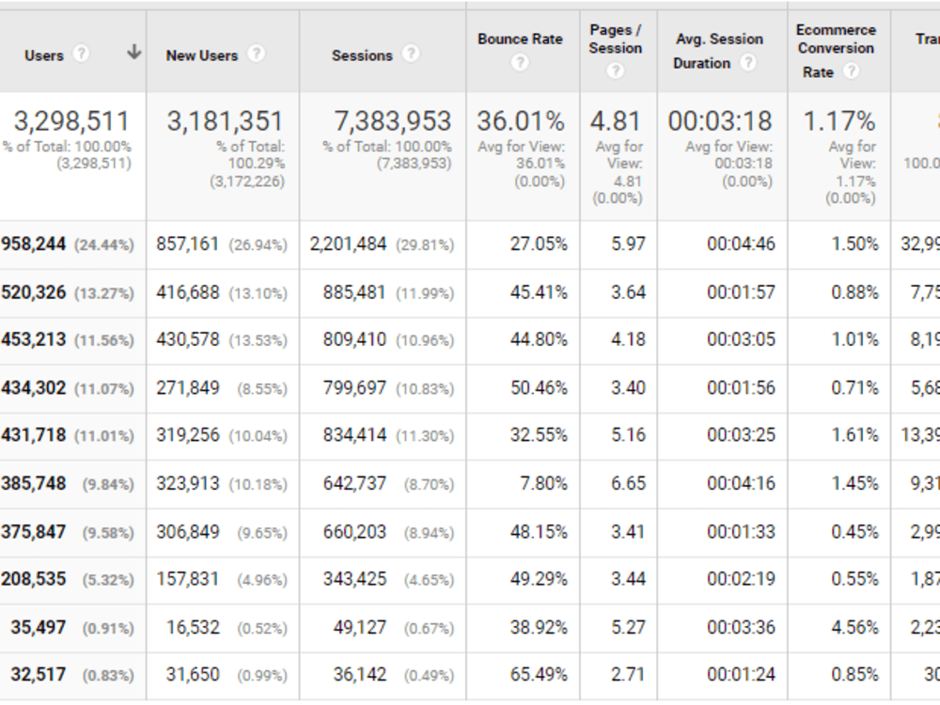The width and height of the screenshot is (940, 705).
Task: Click the bounce rate cell 27.05%
Action: click(539, 244)
